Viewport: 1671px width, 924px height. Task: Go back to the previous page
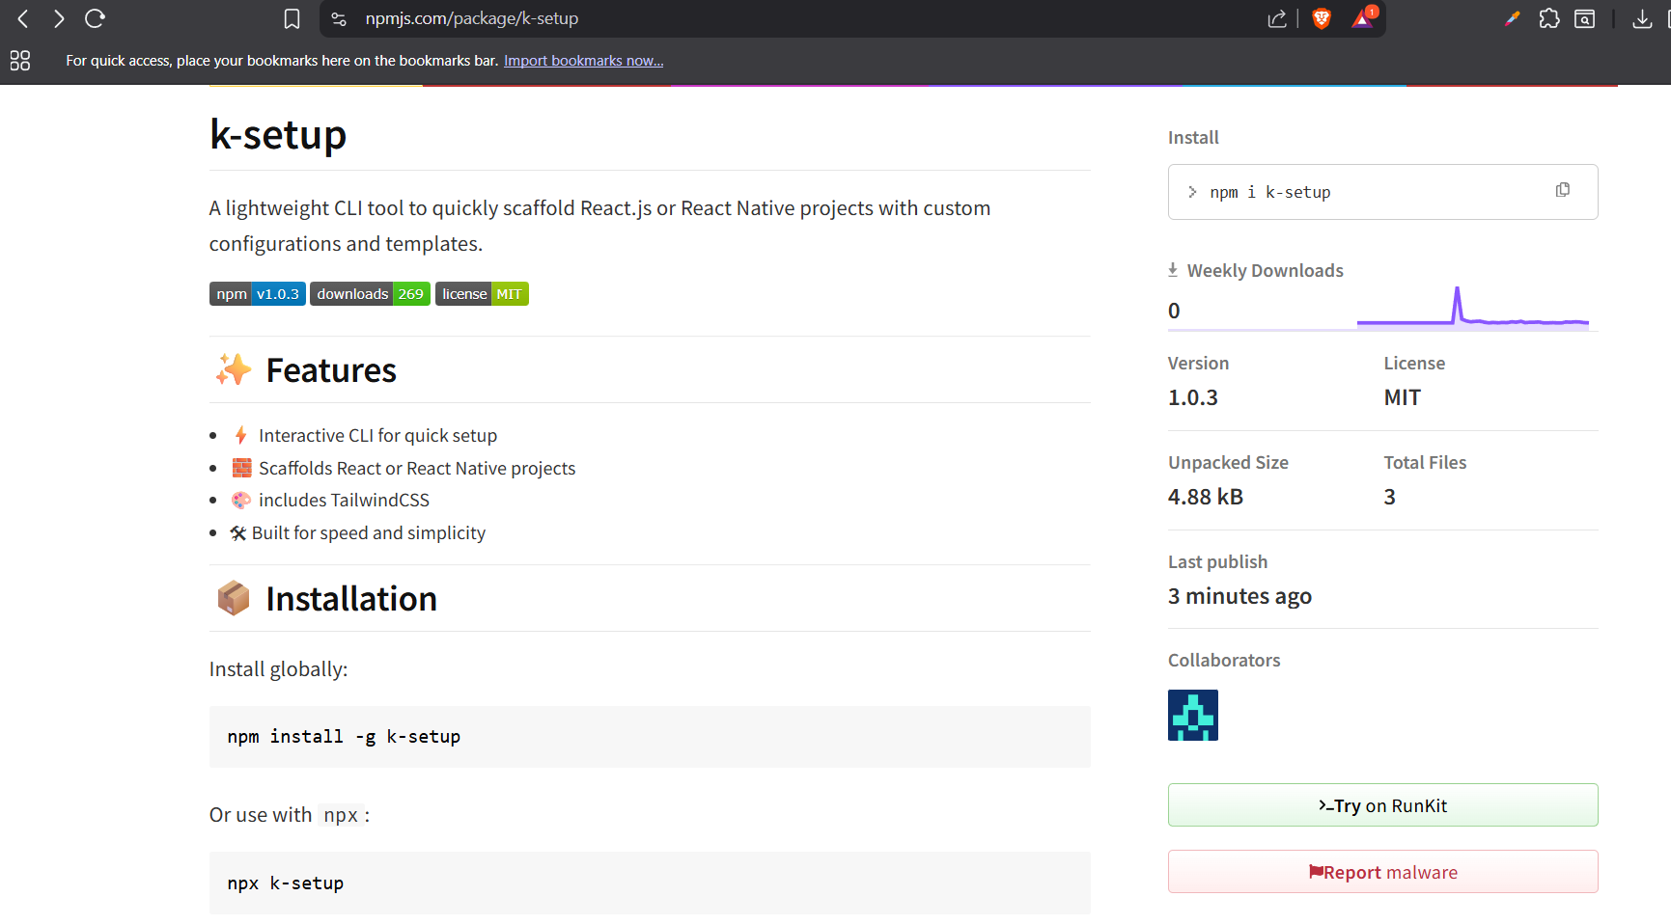coord(23,18)
